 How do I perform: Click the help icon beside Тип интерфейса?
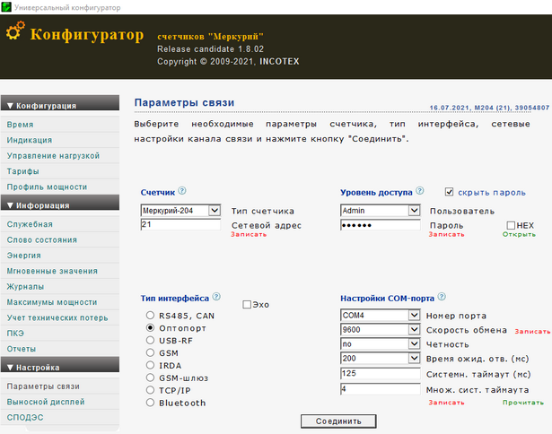pyautogui.click(x=216, y=297)
